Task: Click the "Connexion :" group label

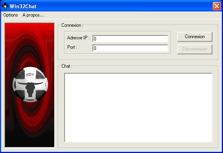Action: pos(72,25)
